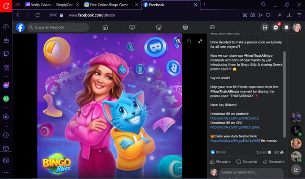This screenshot has height=179, width=305.
Task: Open the pinned mail tab
Action: pos(18,5)
